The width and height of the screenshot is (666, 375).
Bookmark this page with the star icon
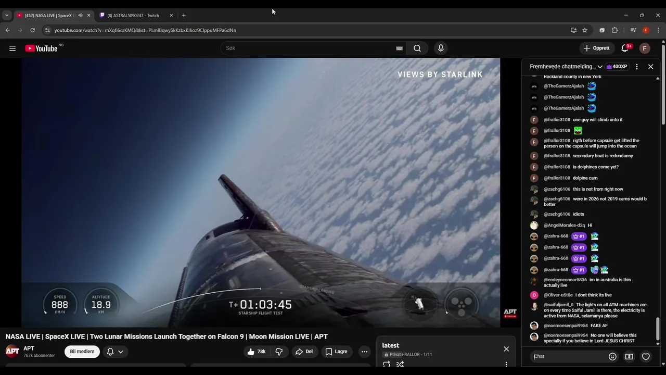coord(585,30)
